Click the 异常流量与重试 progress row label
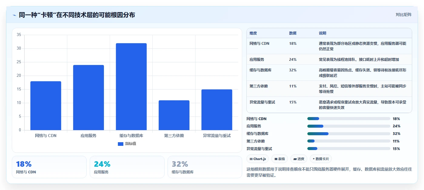Viewport: 424px width, 190px height. coord(259,149)
